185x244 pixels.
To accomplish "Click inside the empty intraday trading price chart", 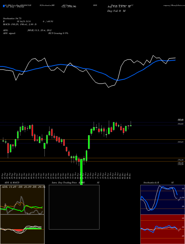I will coord(74,207).
